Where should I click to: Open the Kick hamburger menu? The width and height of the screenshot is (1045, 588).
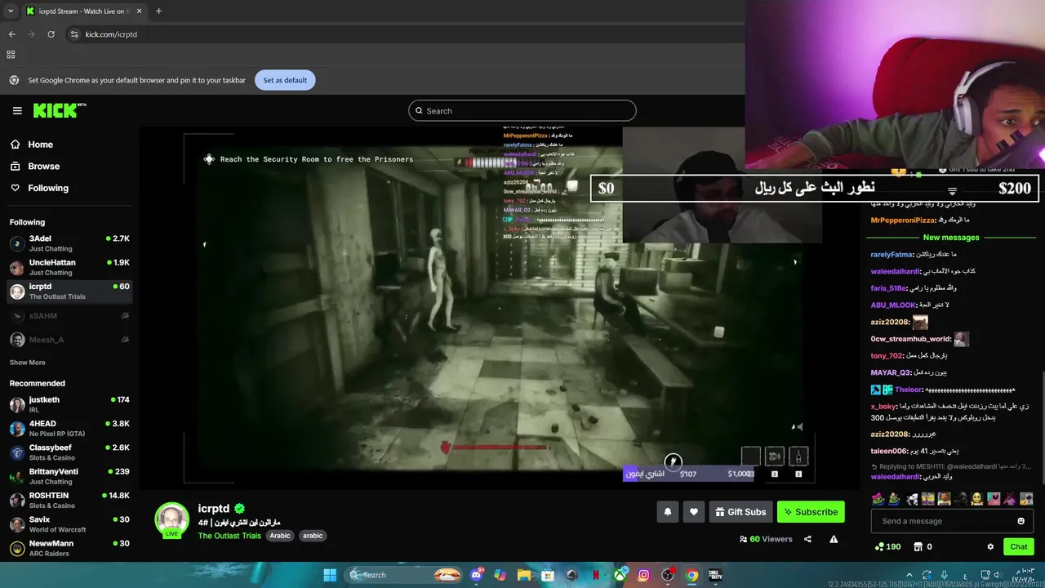click(17, 110)
